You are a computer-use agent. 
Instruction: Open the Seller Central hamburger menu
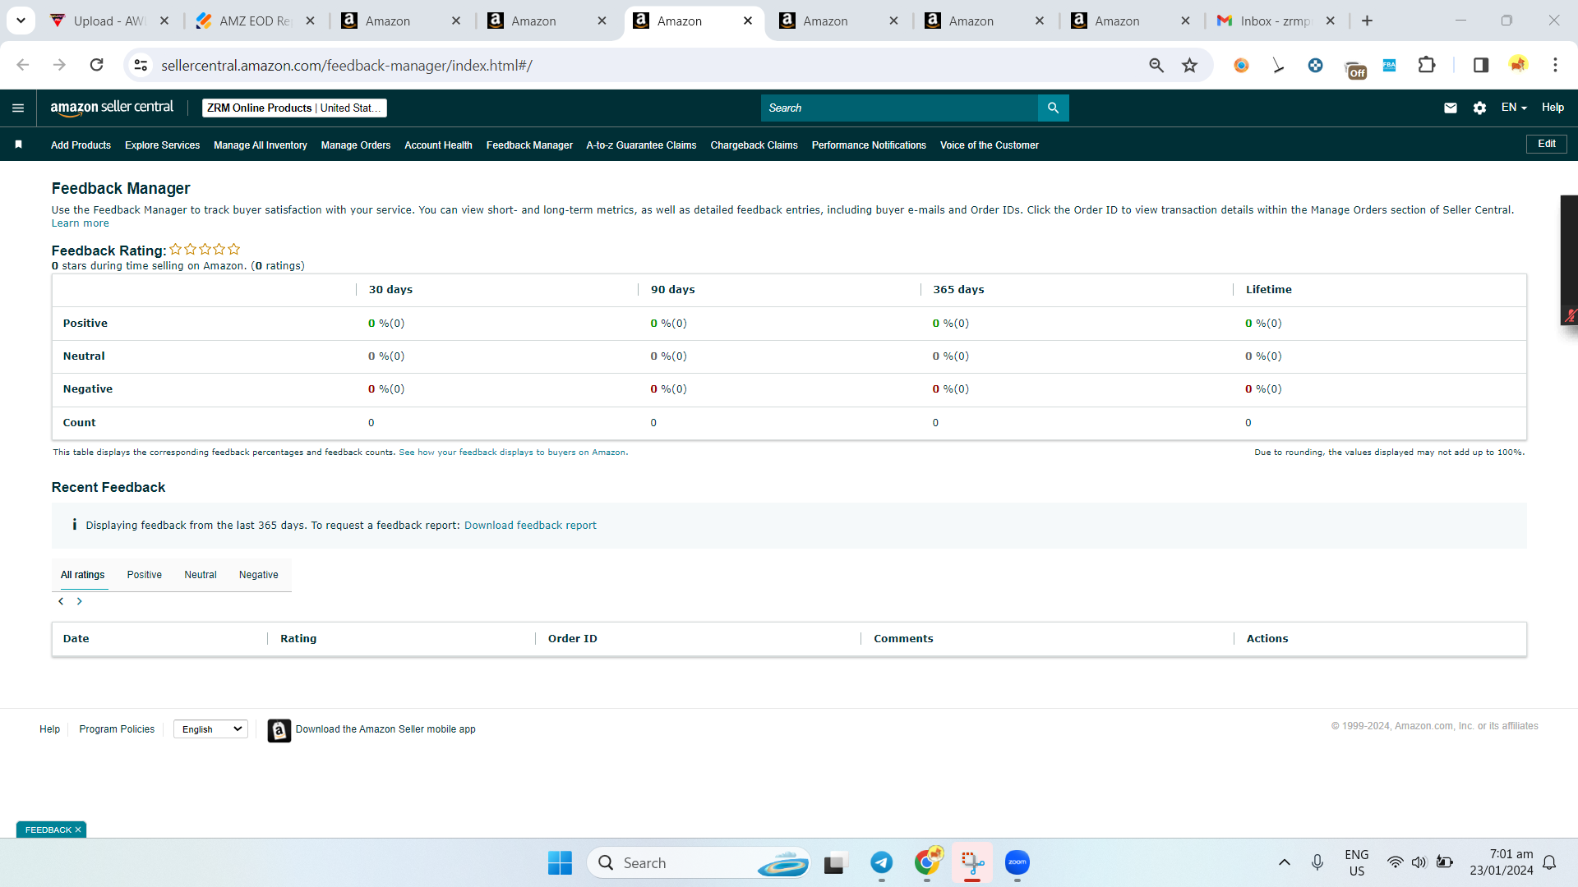[18, 108]
